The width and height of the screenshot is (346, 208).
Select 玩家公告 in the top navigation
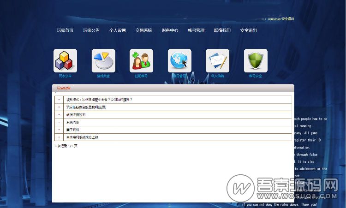[91, 30]
